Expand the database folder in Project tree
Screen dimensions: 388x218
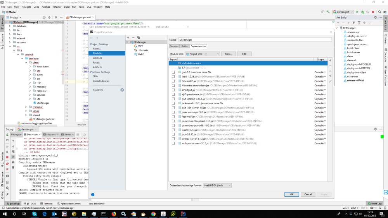tap(10, 26)
